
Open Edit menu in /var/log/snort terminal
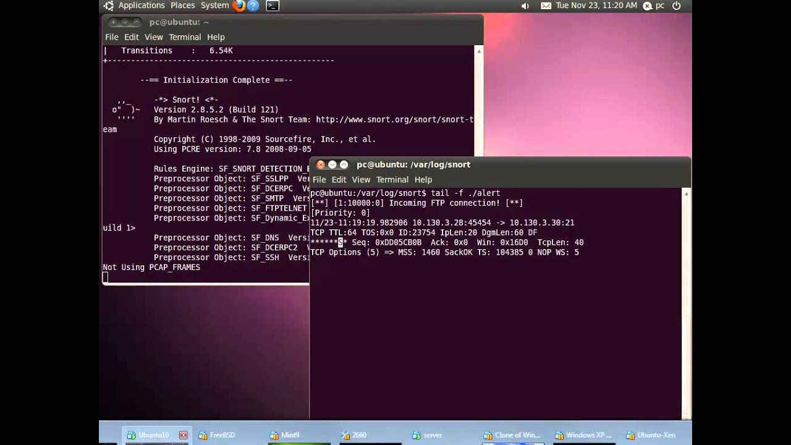[x=339, y=180]
